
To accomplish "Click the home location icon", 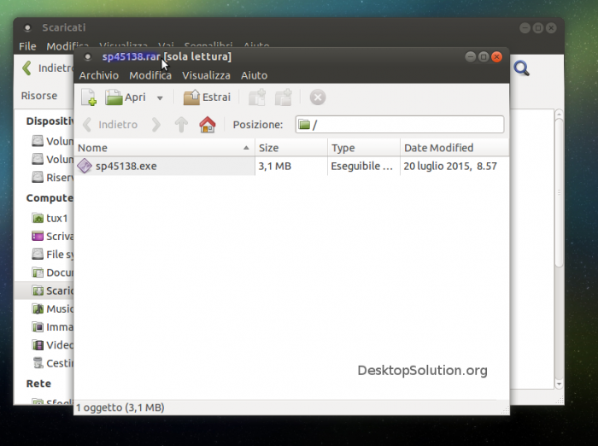I will coord(207,125).
